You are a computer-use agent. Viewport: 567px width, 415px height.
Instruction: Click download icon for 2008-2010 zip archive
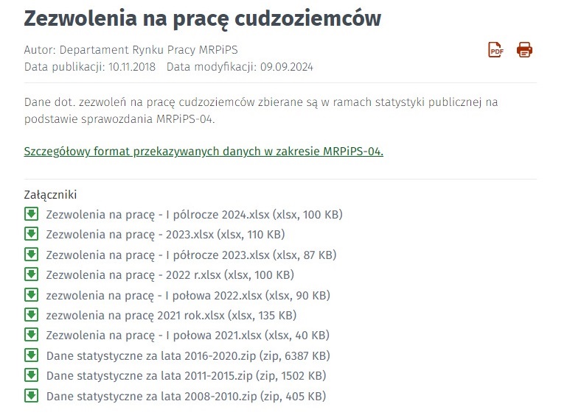tap(31, 396)
